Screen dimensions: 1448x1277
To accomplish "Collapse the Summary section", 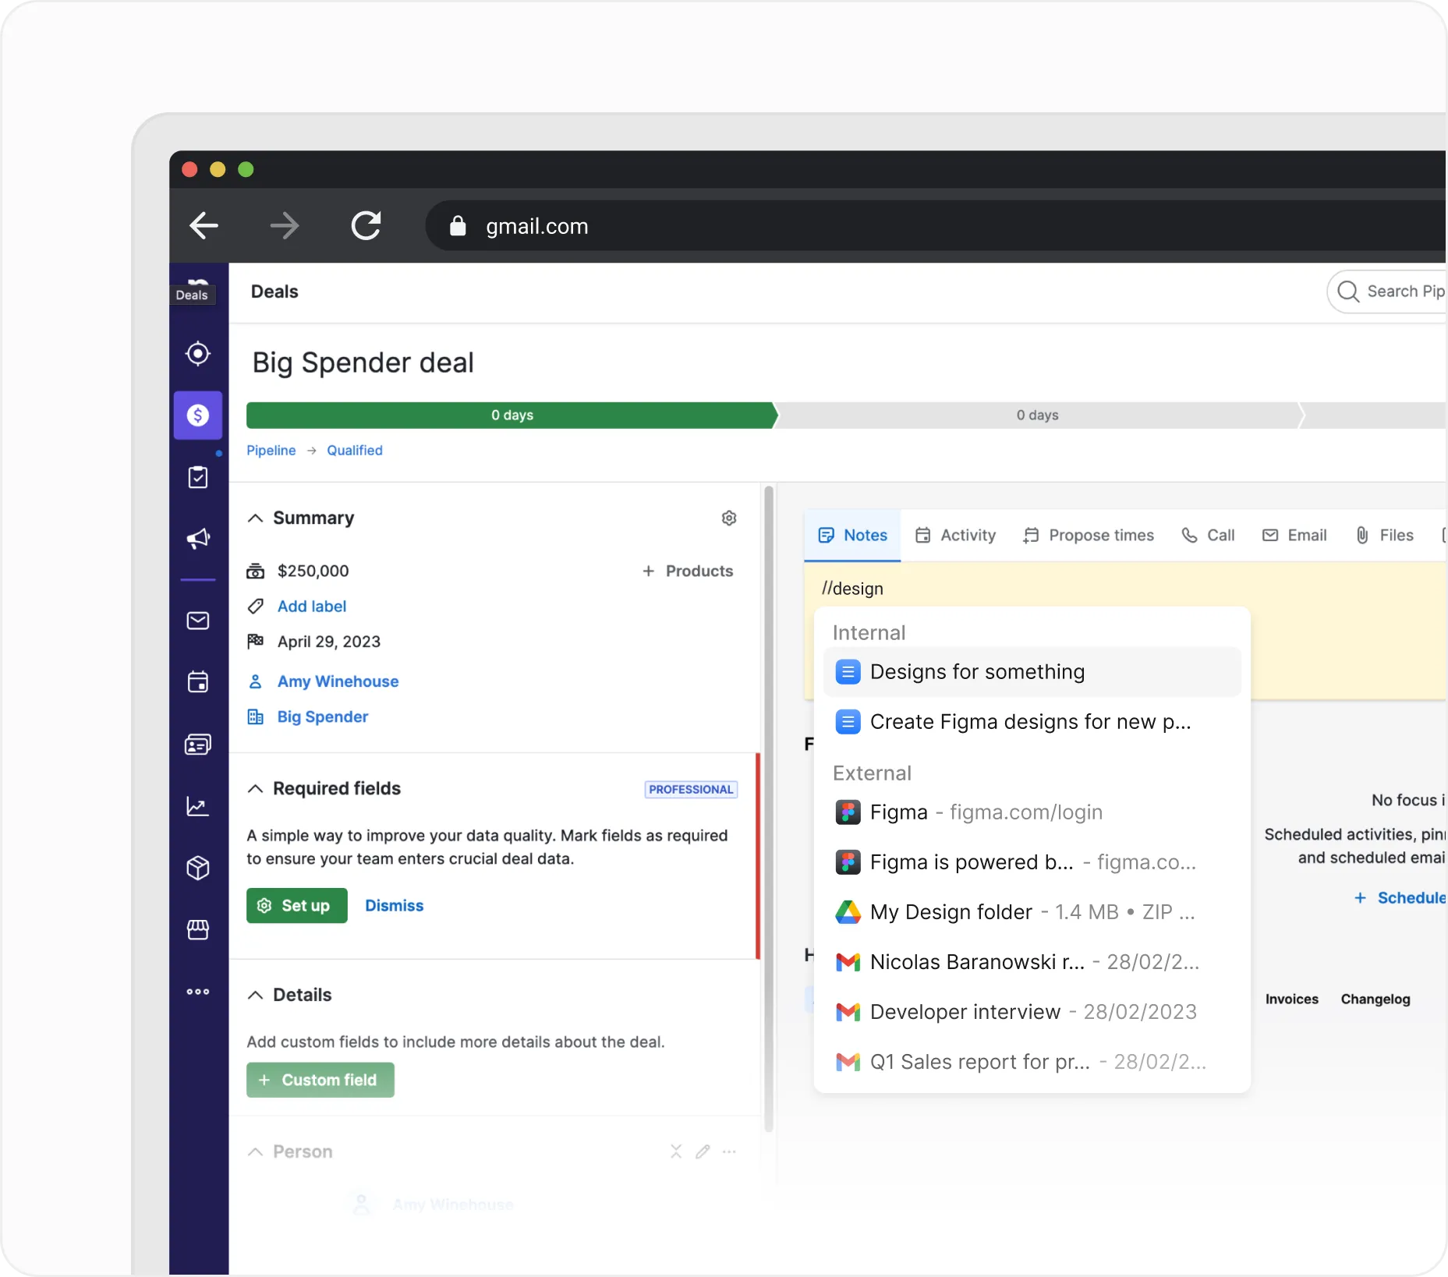I will (x=255, y=518).
